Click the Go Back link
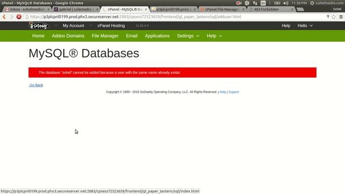345x194 pixels. pos(36,85)
